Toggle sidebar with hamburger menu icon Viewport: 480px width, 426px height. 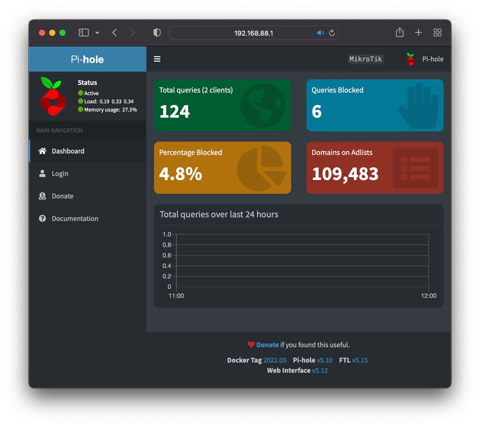coord(157,59)
